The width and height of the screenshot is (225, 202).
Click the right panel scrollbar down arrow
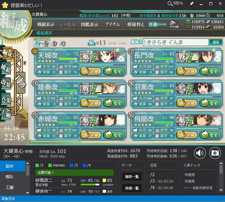pyautogui.click(x=221, y=190)
